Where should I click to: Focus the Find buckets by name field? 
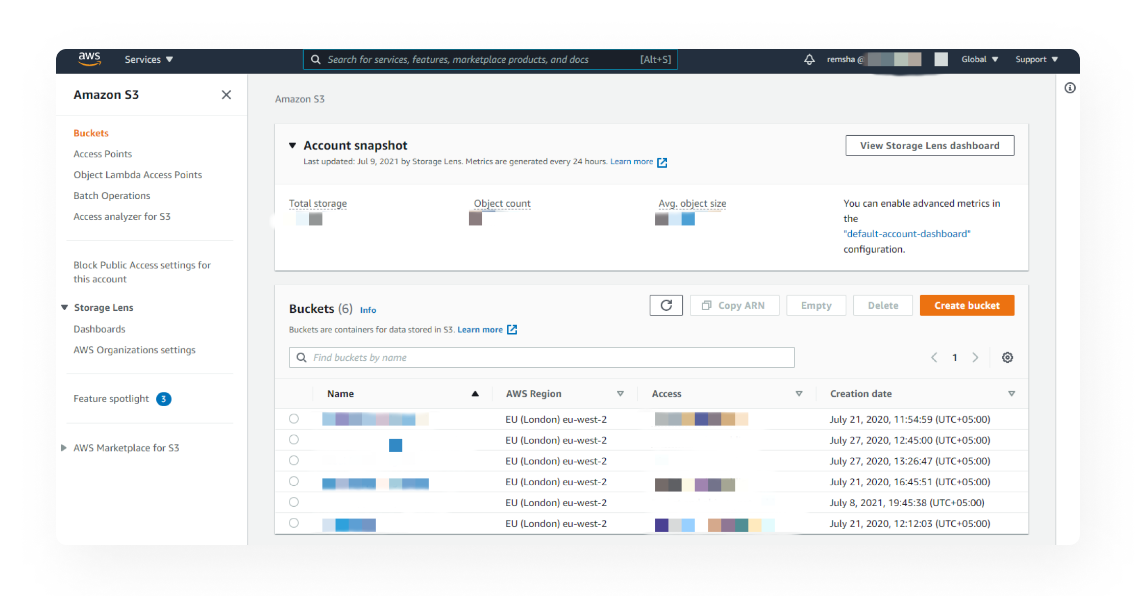click(541, 357)
